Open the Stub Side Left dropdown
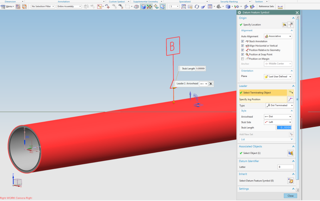Screen dimensions: 320x201 pos(278,122)
